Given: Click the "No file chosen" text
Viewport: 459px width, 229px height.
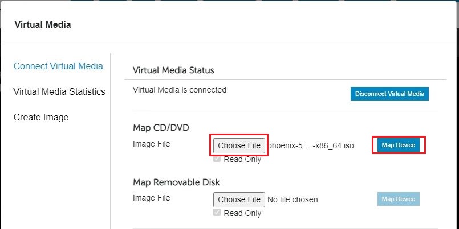Looking at the screenshot, I should tap(293, 199).
